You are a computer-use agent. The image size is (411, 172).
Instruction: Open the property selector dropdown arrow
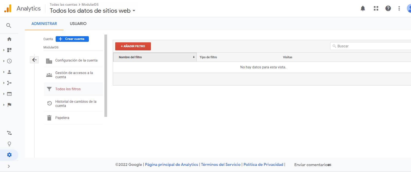[x=134, y=11]
